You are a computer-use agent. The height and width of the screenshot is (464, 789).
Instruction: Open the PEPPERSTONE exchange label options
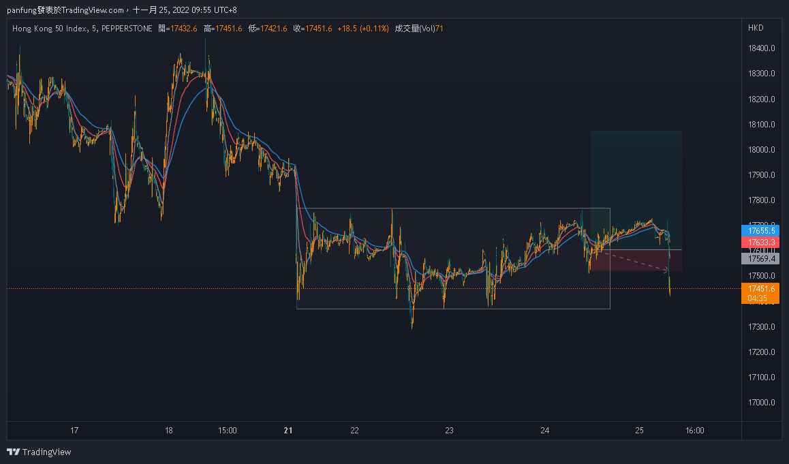point(129,29)
